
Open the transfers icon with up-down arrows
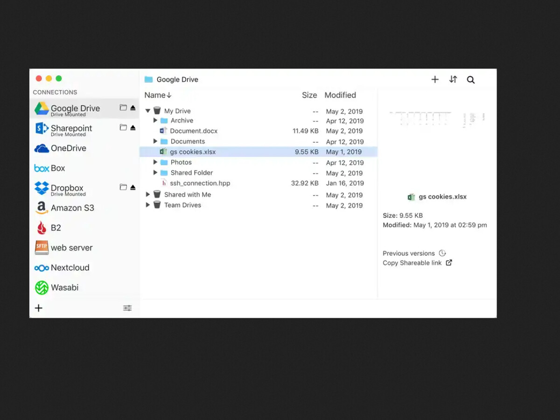(x=453, y=79)
